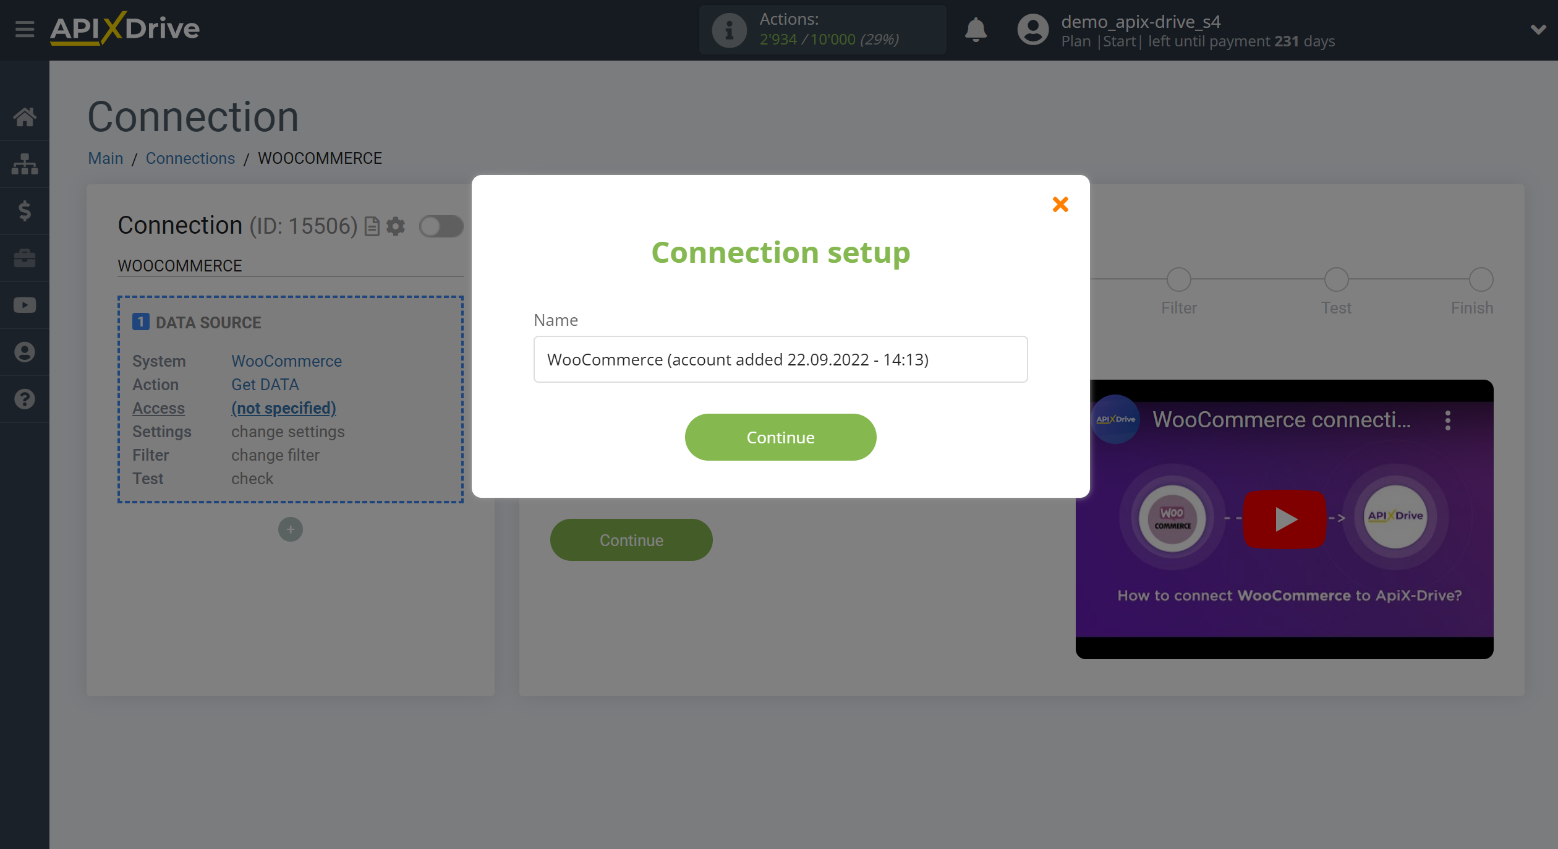Open the YouTube video sidebar icon

coord(25,305)
